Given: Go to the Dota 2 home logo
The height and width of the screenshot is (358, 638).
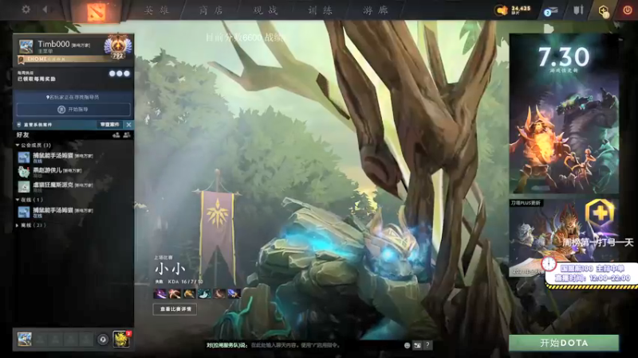Looking at the screenshot, I should tap(96, 11).
